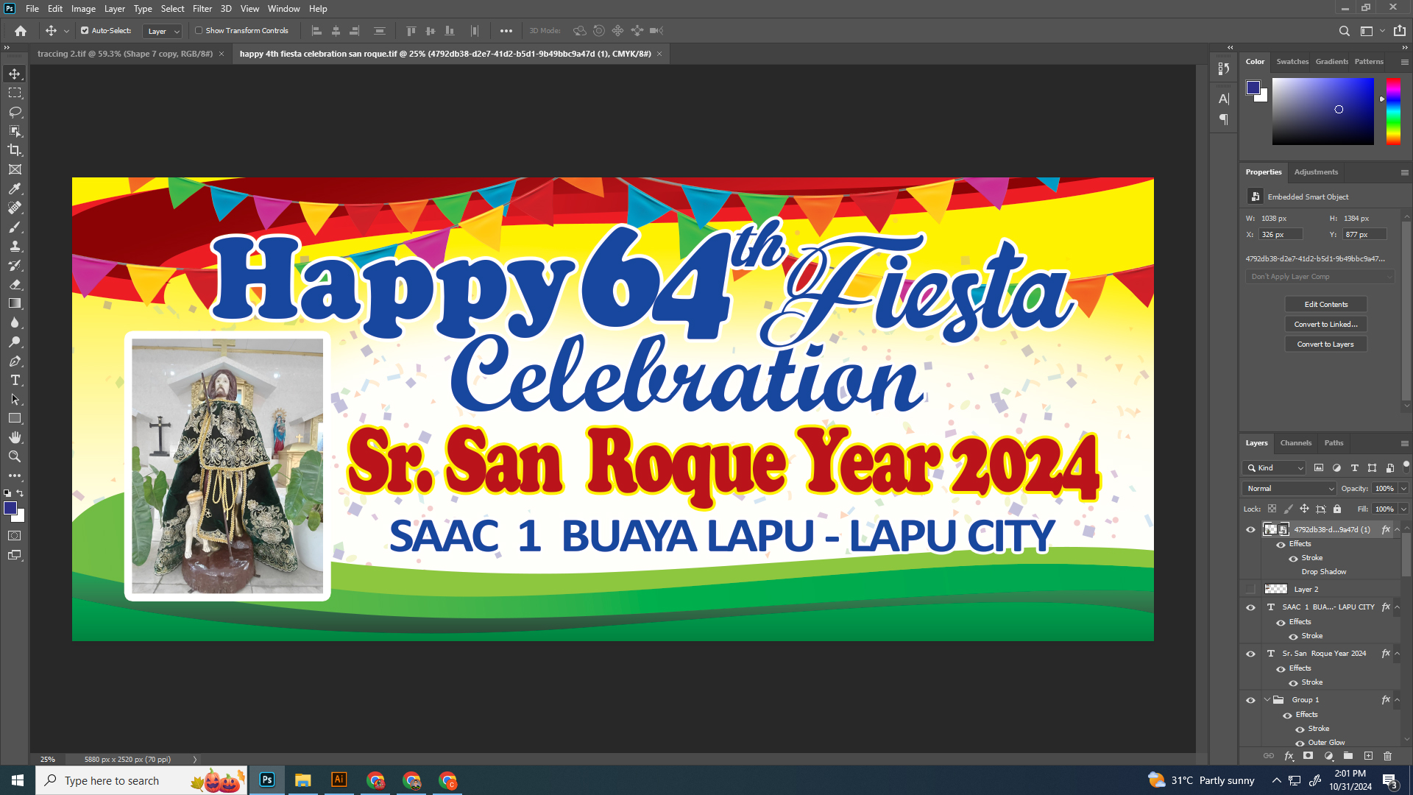Click the vertical hue spectrum slider
Screen dimensions: 1413x795
coord(1393,110)
